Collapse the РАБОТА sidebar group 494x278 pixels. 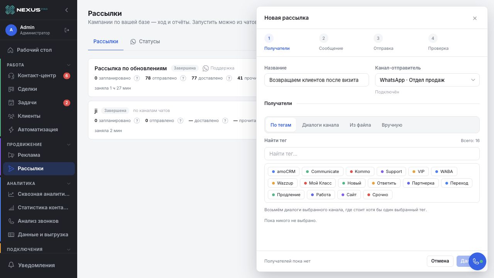69,65
